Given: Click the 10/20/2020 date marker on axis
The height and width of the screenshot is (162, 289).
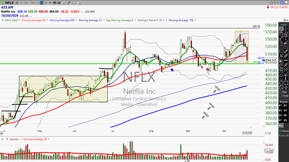Looking at the screenshot, I should tap(247, 132).
